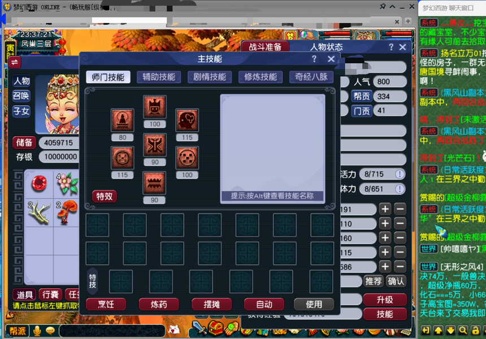Open the 道具 inventory tab
Screen dimensions: 486x339
[x=24, y=295]
